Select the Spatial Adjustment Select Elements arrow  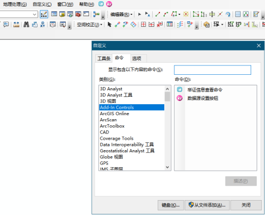click(110, 24)
